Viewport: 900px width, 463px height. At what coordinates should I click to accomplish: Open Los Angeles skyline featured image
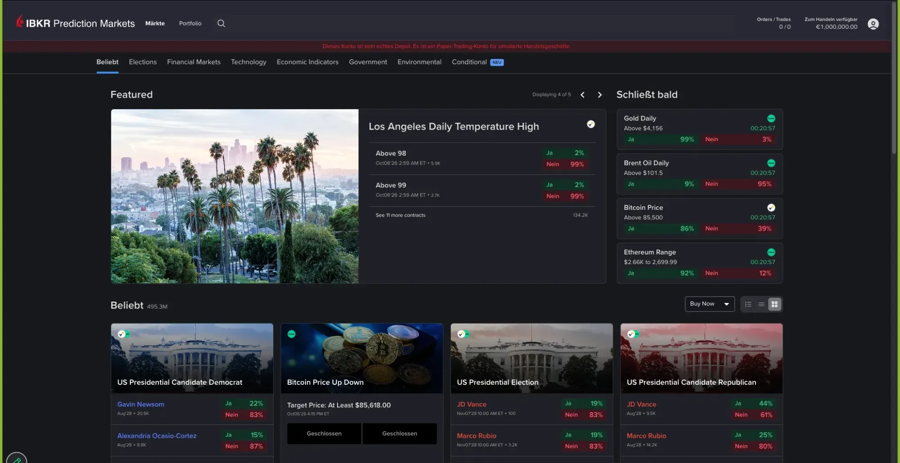234,196
